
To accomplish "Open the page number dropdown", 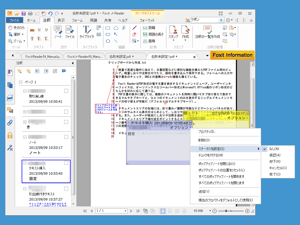I will (x=125, y=211).
